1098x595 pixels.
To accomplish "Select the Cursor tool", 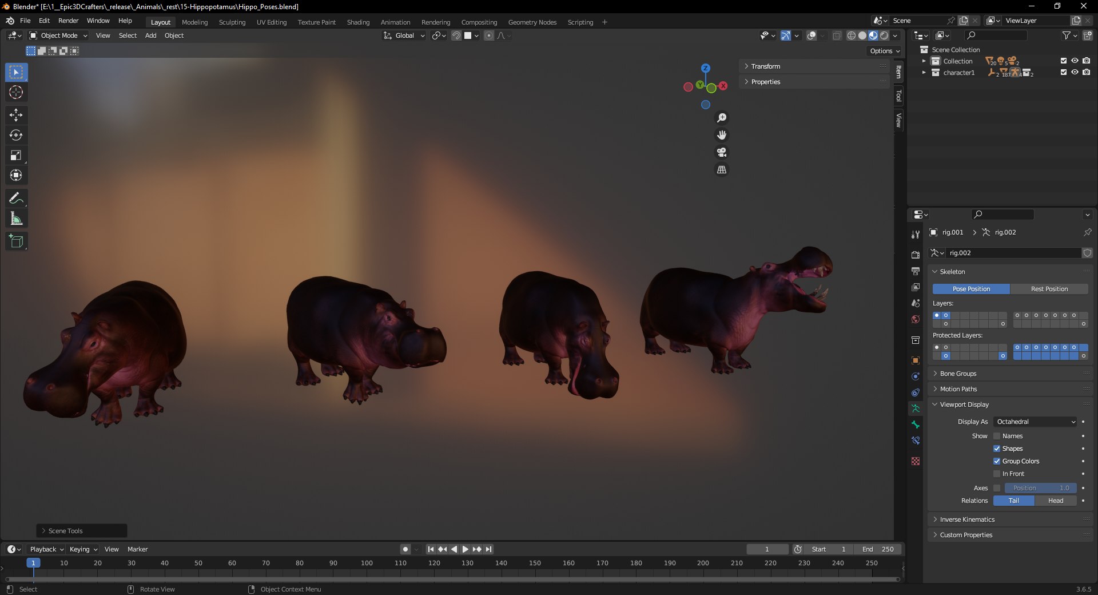I will 16,92.
